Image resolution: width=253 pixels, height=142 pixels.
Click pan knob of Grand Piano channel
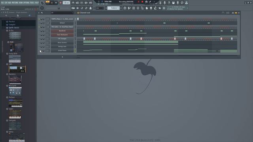41,51
